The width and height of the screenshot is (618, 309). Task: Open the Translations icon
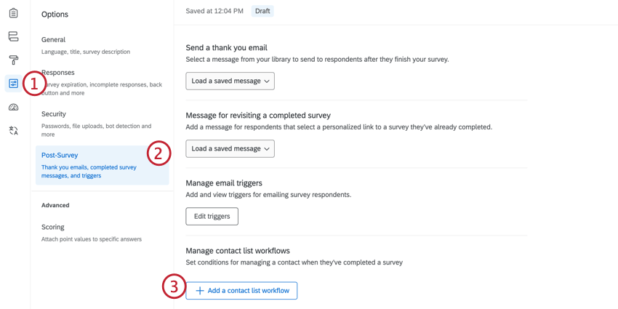[x=13, y=131]
